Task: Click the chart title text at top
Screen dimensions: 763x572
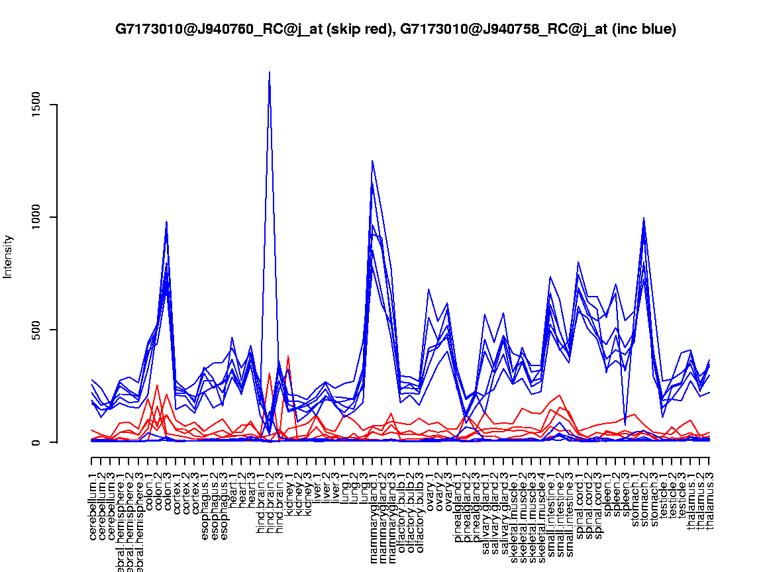Action: click(x=395, y=29)
